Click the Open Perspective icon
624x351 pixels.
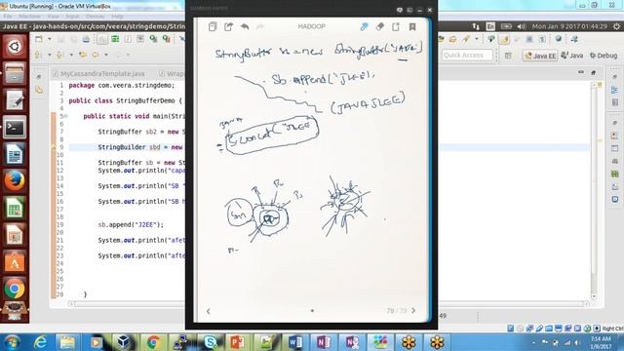point(508,56)
